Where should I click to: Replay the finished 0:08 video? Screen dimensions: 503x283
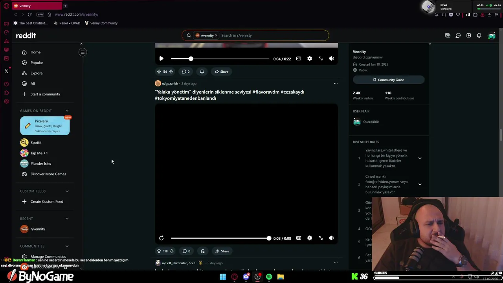pos(161,238)
